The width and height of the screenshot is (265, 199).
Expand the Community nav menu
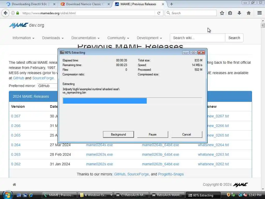coord(118,38)
